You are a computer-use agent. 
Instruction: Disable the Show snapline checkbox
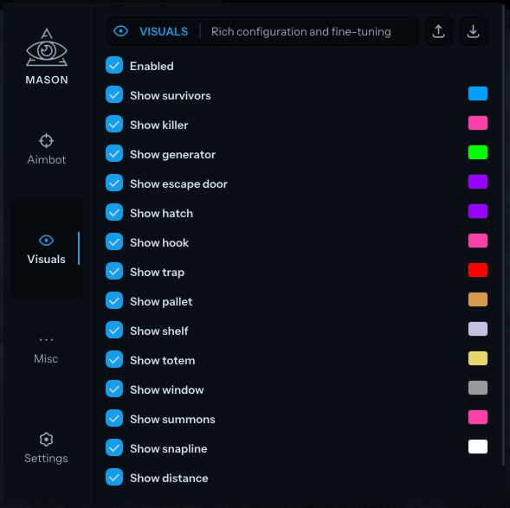click(114, 447)
